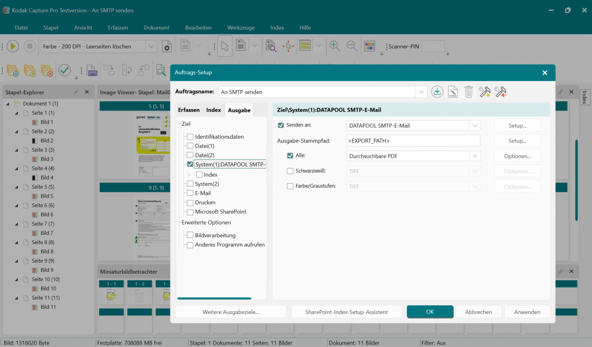Enable the Schwarzweiß checkbox
Viewport: 592px width, 347px height.
pyautogui.click(x=290, y=171)
